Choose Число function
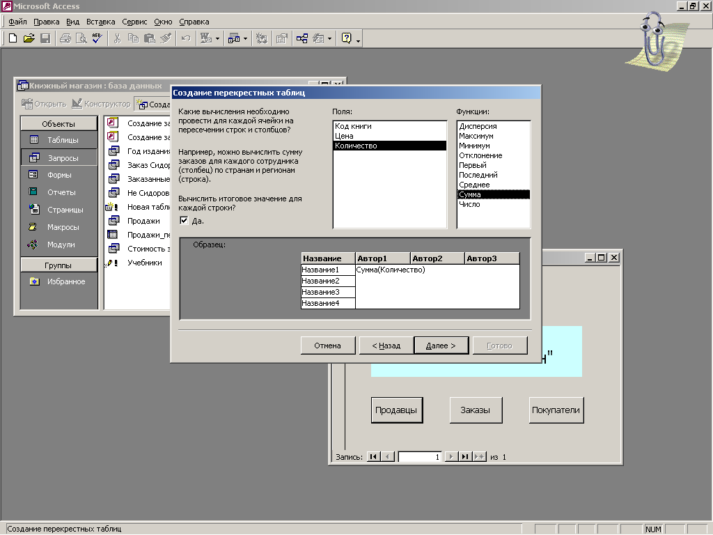The height and width of the screenshot is (535, 713). click(x=494, y=204)
